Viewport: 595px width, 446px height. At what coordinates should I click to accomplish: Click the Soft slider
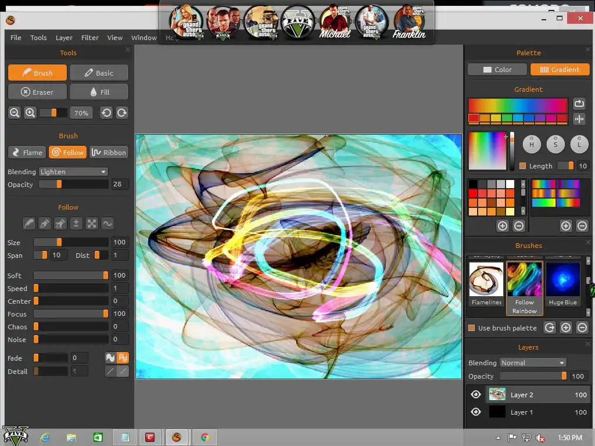click(x=70, y=275)
